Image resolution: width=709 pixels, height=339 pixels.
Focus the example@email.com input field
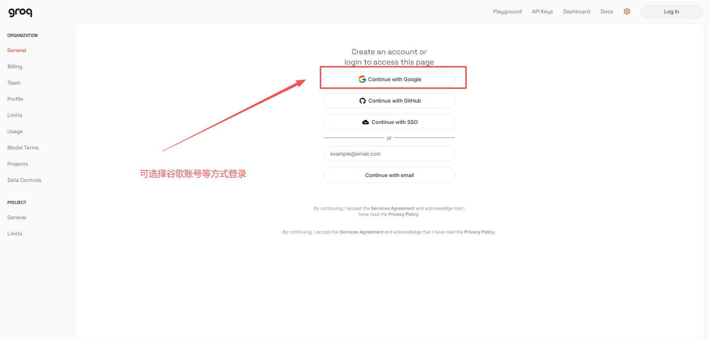pyautogui.click(x=389, y=154)
